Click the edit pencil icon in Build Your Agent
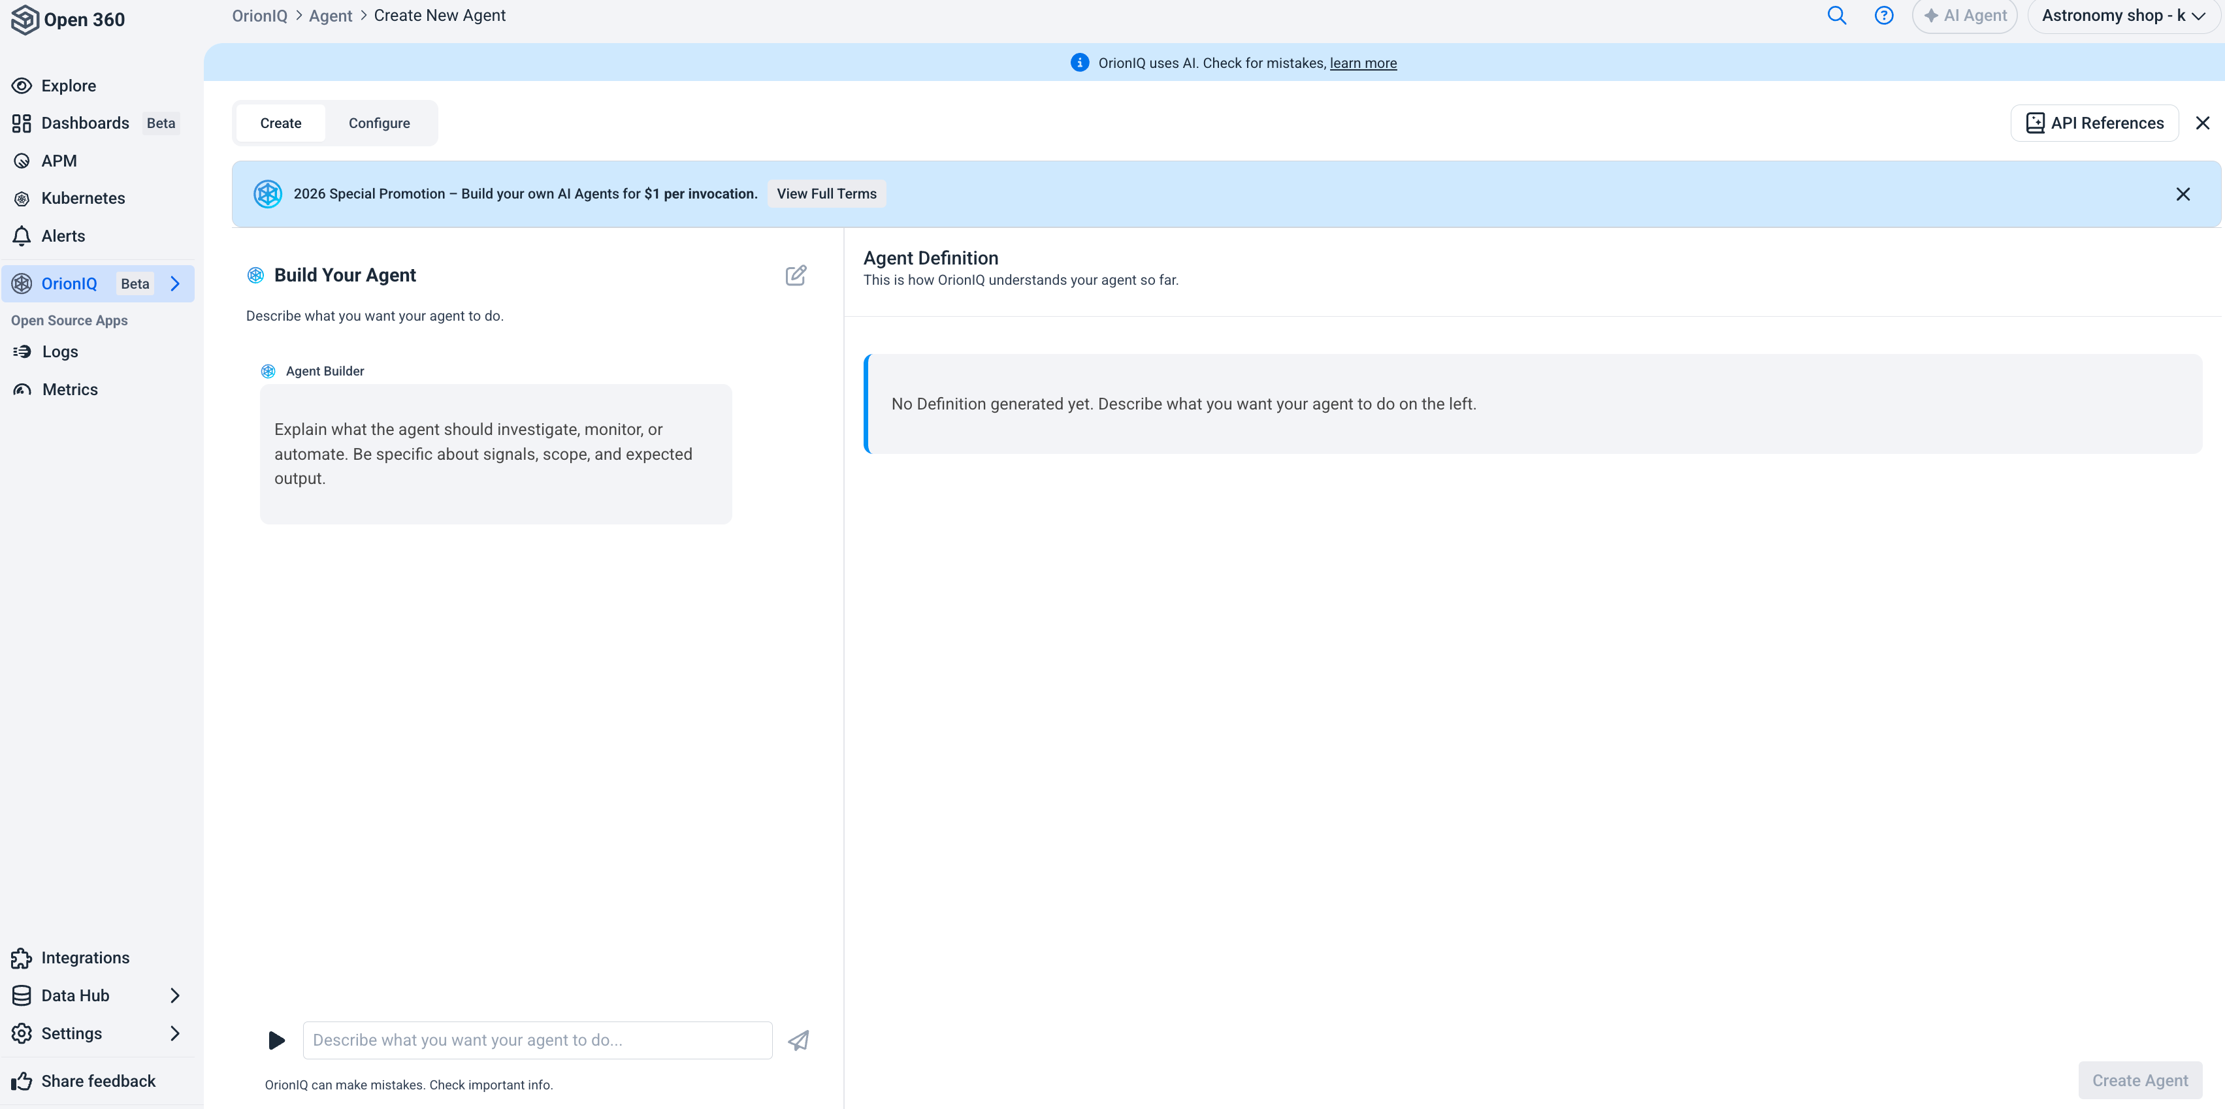The height and width of the screenshot is (1109, 2225). coord(796,275)
